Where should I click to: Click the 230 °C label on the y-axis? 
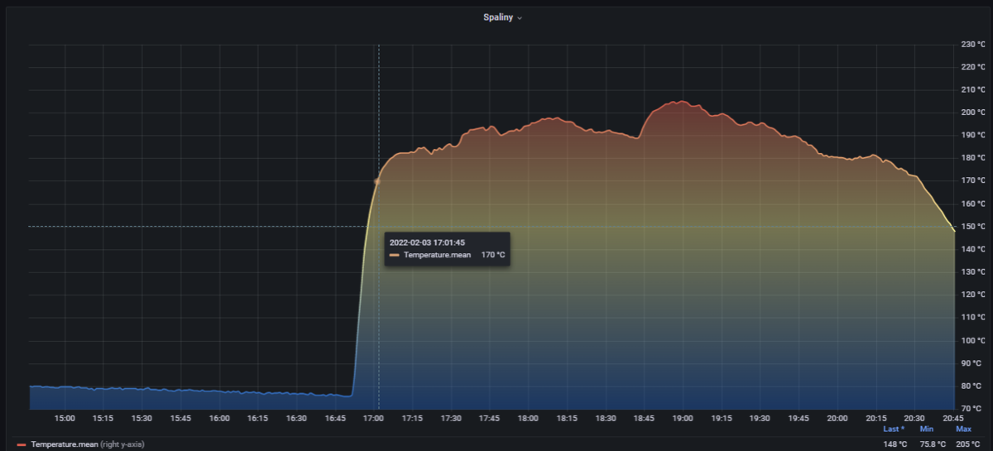pyautogui.click(x=973, y=44)
